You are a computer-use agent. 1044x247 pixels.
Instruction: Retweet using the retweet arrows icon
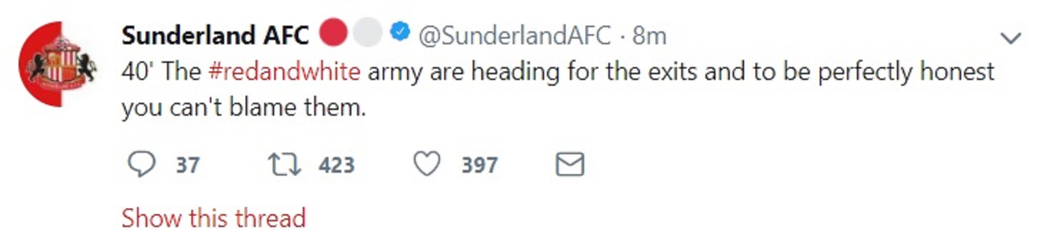tap(284, 165)
